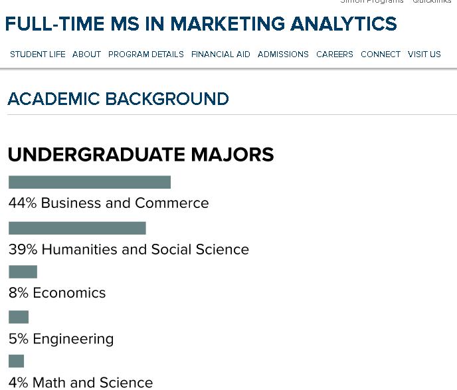Click the Full-Time MS in Marketing Analytics title
The height and width of the screenshot is (390, 457).
(x=201, y=24)
